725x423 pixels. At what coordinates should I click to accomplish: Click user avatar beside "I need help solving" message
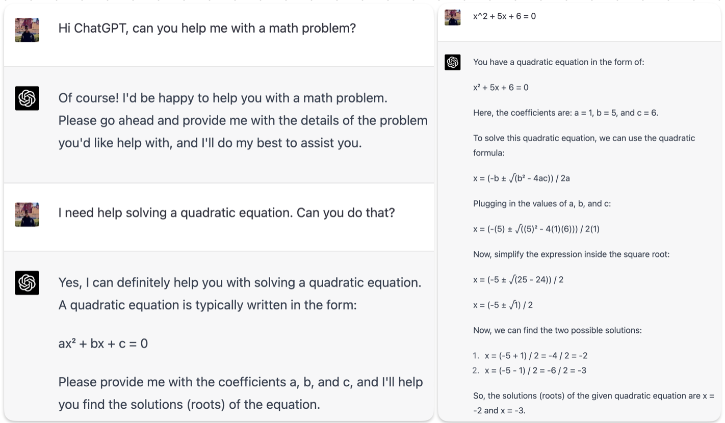click(27, 215)
